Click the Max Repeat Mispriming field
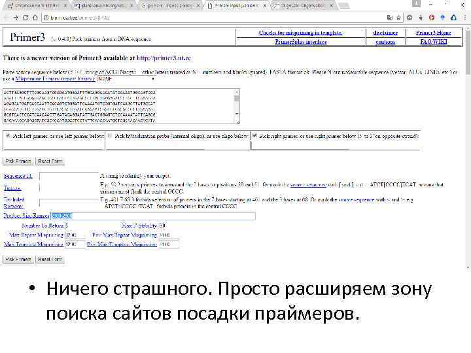This screenshot has width=471, height=353. click(75, 235)
